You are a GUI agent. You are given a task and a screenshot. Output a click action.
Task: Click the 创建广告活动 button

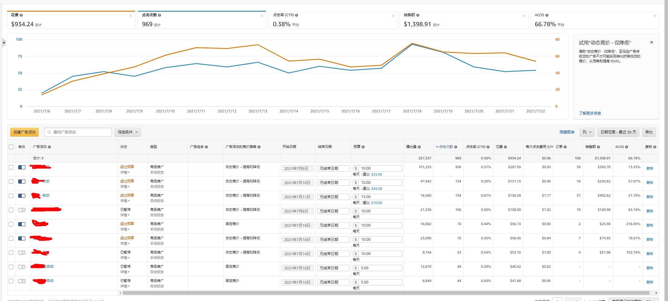(x=24, y=132)
